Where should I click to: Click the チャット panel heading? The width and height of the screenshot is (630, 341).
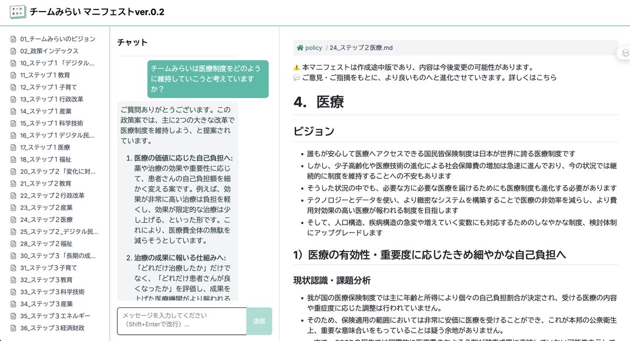click(x=132, y=42)
